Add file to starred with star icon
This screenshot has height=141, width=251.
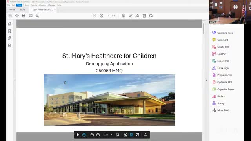tap(17, 16)
